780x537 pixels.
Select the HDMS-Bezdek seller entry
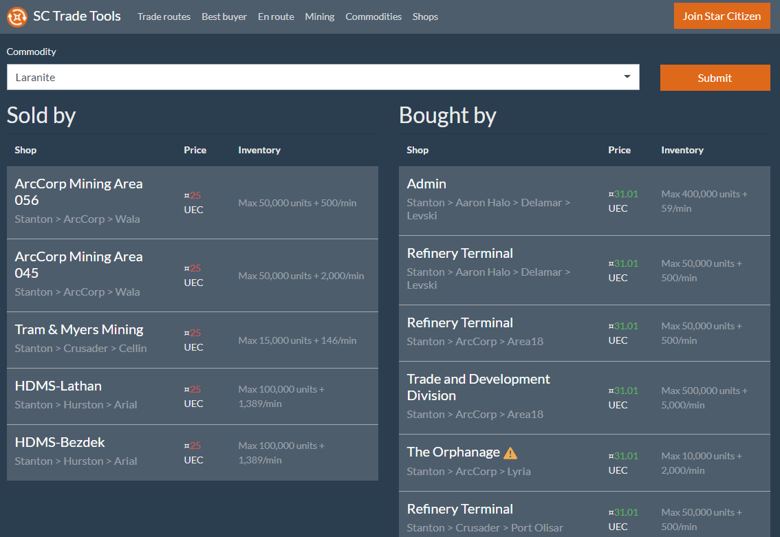click(193, 452)
